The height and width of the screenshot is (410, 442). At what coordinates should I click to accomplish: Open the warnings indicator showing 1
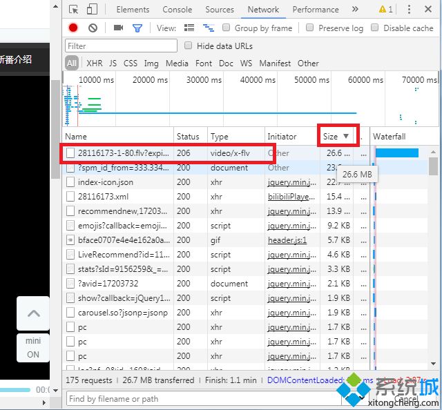[x=385, y=9]
